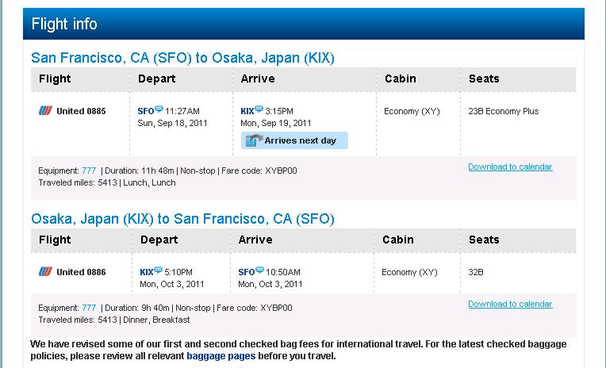Screen dimensions: 606x368
Task: Click the SFO arrival airport code on flight 0886
Action: 247,272
